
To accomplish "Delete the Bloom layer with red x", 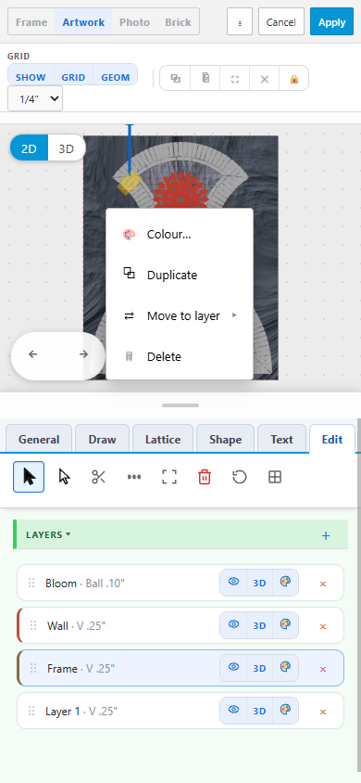I will [323, 584].
